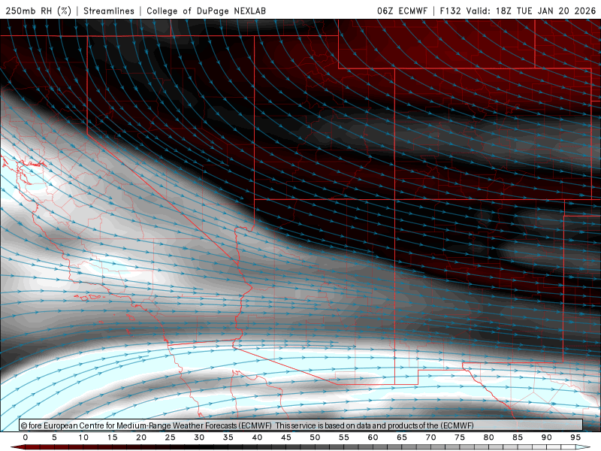The height and width of the screenshot is (451, 601).
Task: Click the '250mb RH (%)' title text
Action: click(38, 11)
